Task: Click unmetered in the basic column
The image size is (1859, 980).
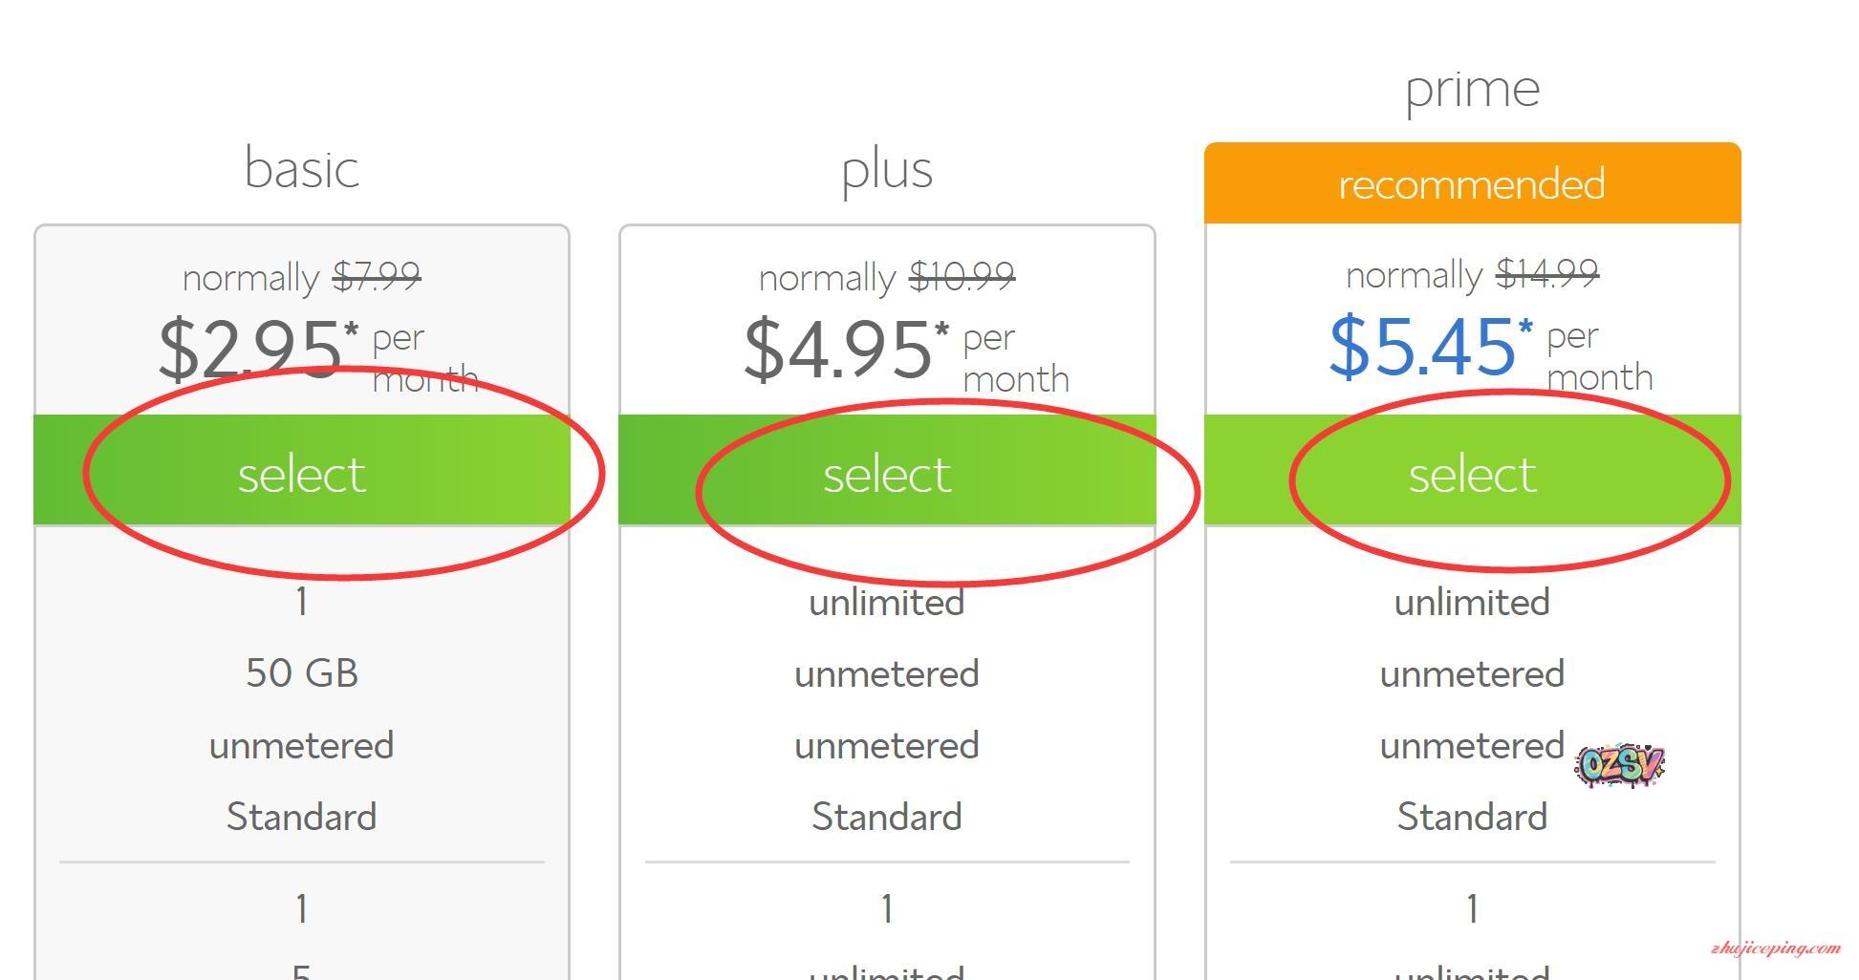Action: click(302, 745)
